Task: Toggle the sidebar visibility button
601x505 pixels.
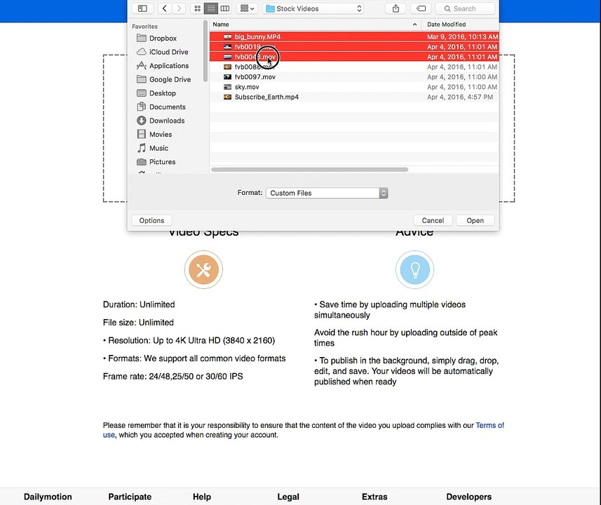Action: click(x=142, y=8)
